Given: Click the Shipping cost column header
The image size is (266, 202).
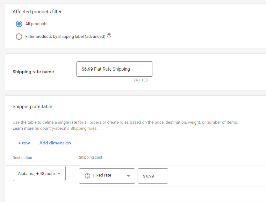Looking at the screenshot, I should [90, 157].
